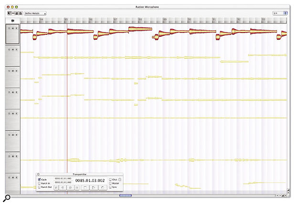Enable the Sync checkbox
The height and width of the screenshot is (205, 296).
click(x=110, y=187)
